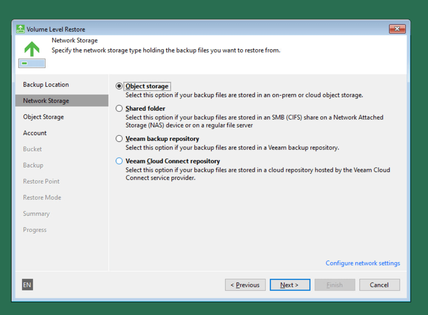Click the Summary step in sidebar

pos(36,214)
